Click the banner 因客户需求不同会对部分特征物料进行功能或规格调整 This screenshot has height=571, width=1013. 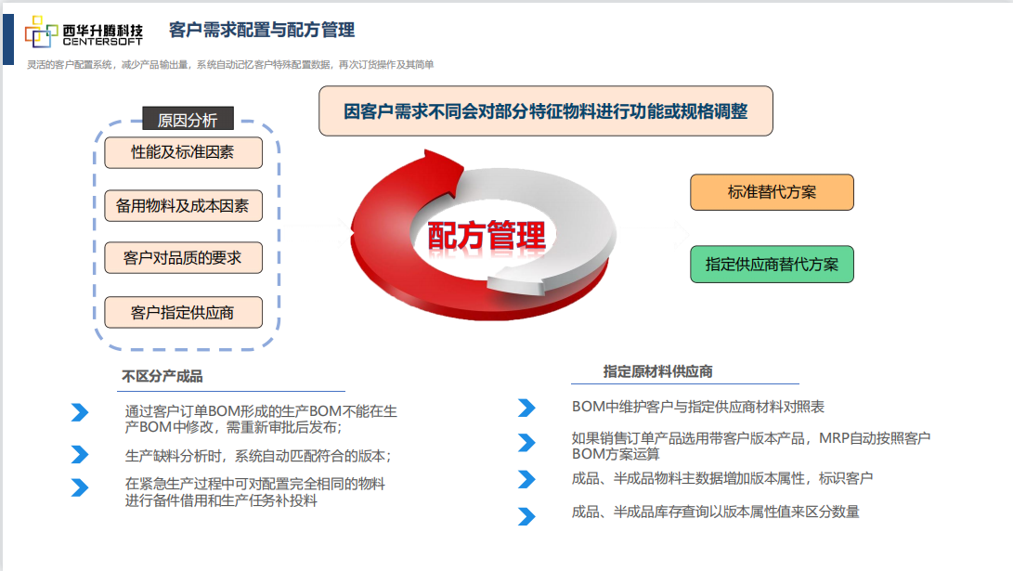tap(545, 111)
